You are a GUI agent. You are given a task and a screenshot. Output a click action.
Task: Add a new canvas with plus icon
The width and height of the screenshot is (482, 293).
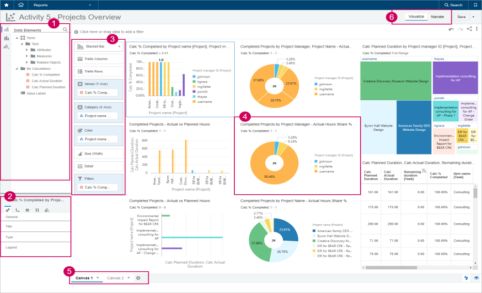138,278
